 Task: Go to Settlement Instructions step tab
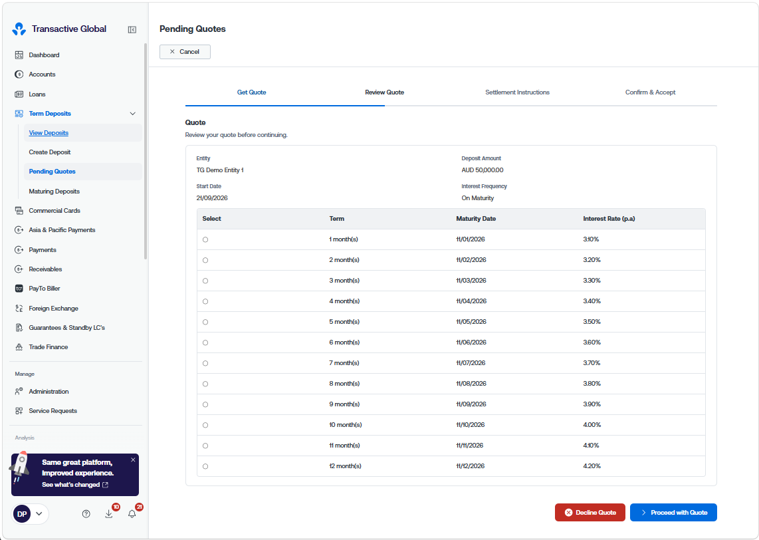point(518,92)
